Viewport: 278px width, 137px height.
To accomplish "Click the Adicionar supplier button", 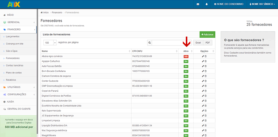I will (207, 35).
